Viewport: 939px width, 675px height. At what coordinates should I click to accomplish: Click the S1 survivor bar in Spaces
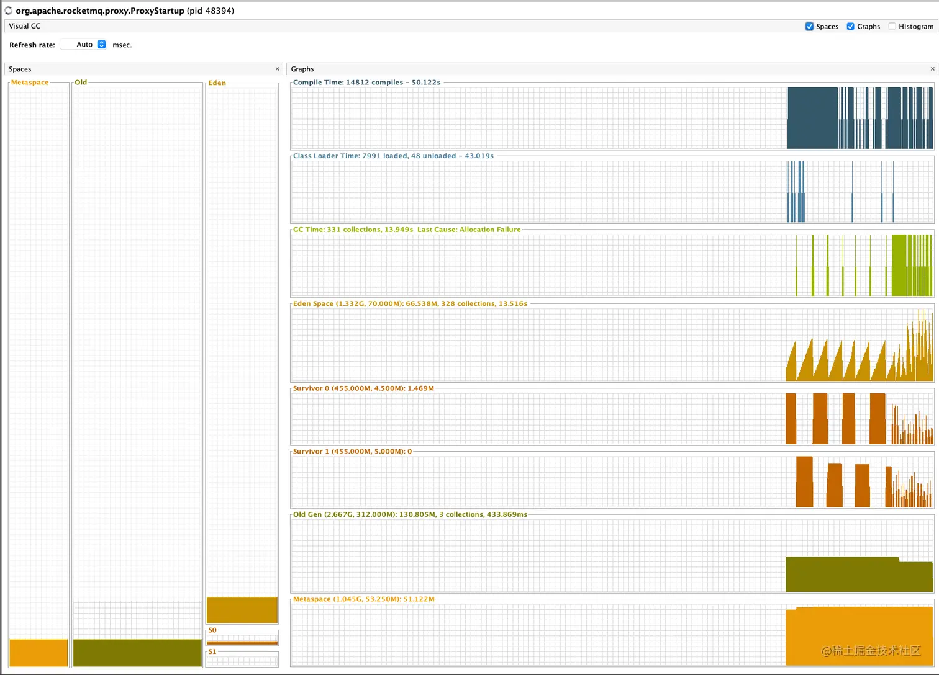click(242, 660)
